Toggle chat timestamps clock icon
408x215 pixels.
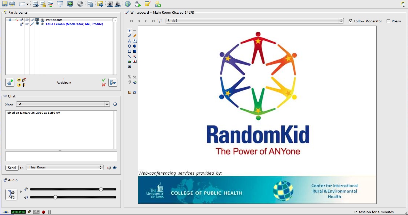[115, 104]
